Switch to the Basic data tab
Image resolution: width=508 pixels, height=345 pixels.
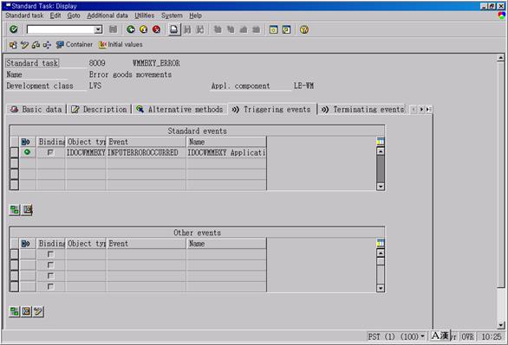[x=36, y=109]
